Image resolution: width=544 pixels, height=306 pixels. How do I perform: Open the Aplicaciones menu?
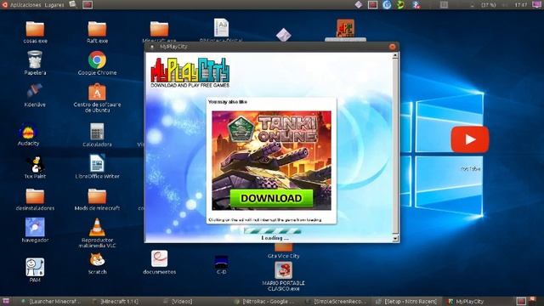[x=25, y=5]
